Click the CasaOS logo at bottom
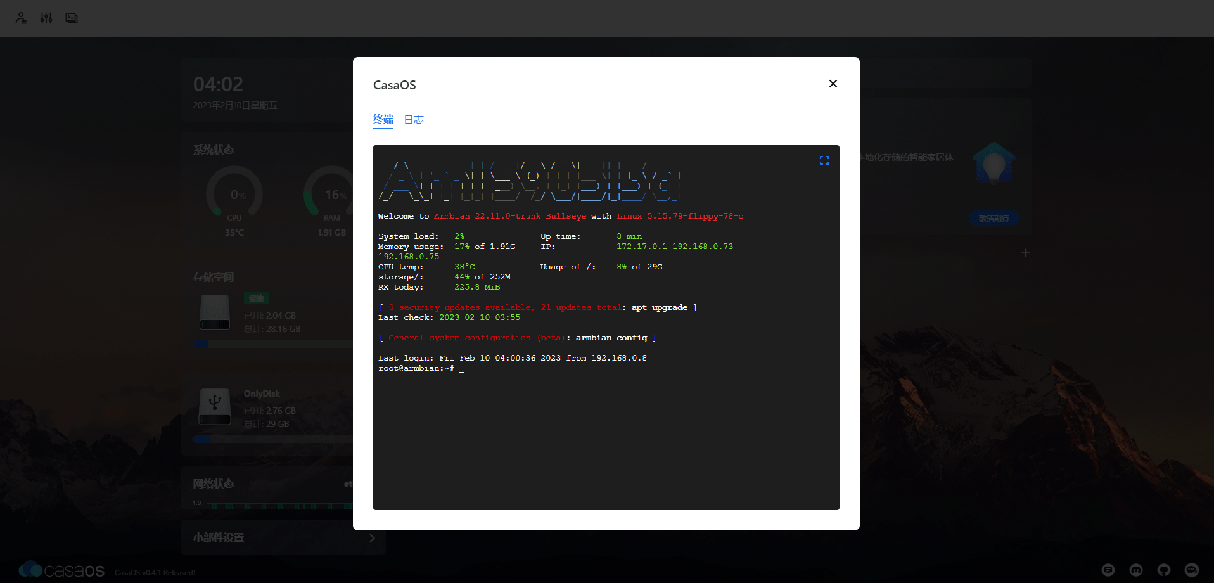 [61, 570]
